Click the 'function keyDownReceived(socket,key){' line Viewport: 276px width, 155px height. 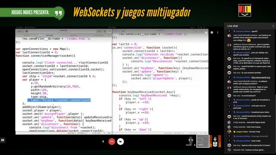pos(144,92)
